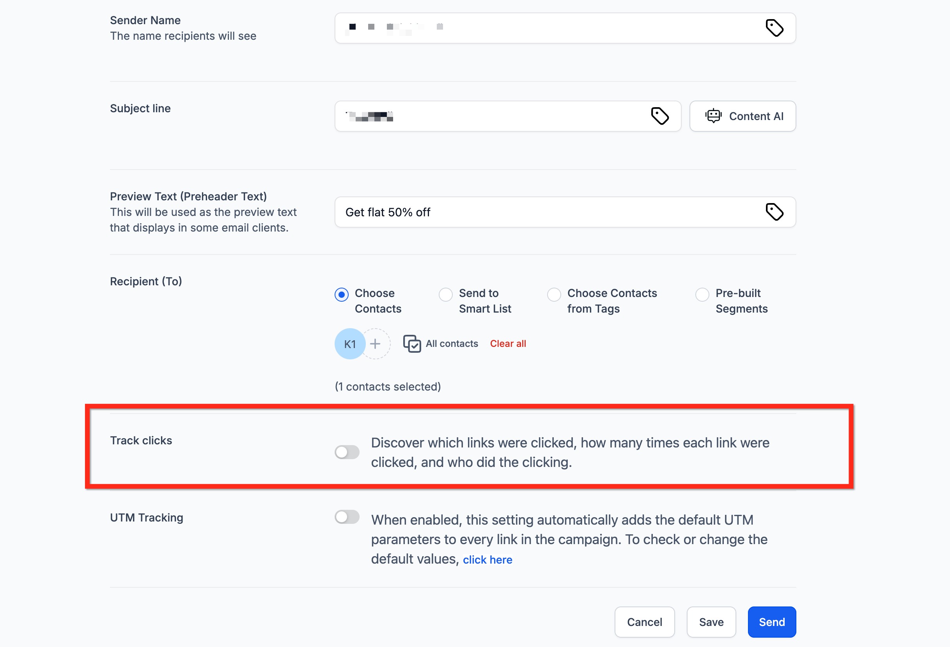Click the tag icon in Preview Text field
The height and width of the screenshot is (647, 950).
tap(774, 212)
